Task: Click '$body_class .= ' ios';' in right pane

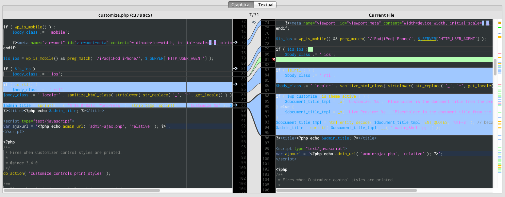Action: tap(310, 55)
